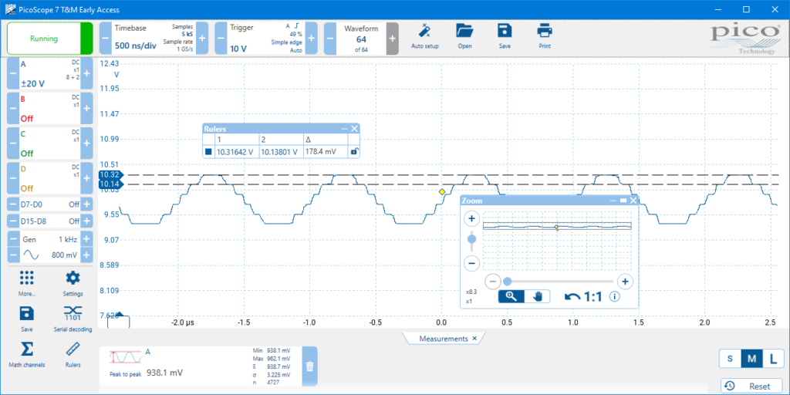The image size is (790, 395).
Task: Reset zoom with the 1:1 button
Action: 593,297
